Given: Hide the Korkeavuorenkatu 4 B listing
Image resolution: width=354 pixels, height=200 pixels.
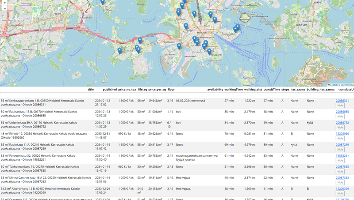Looking at the screenshot, I should pyautogui.click(x=340, y=106).
